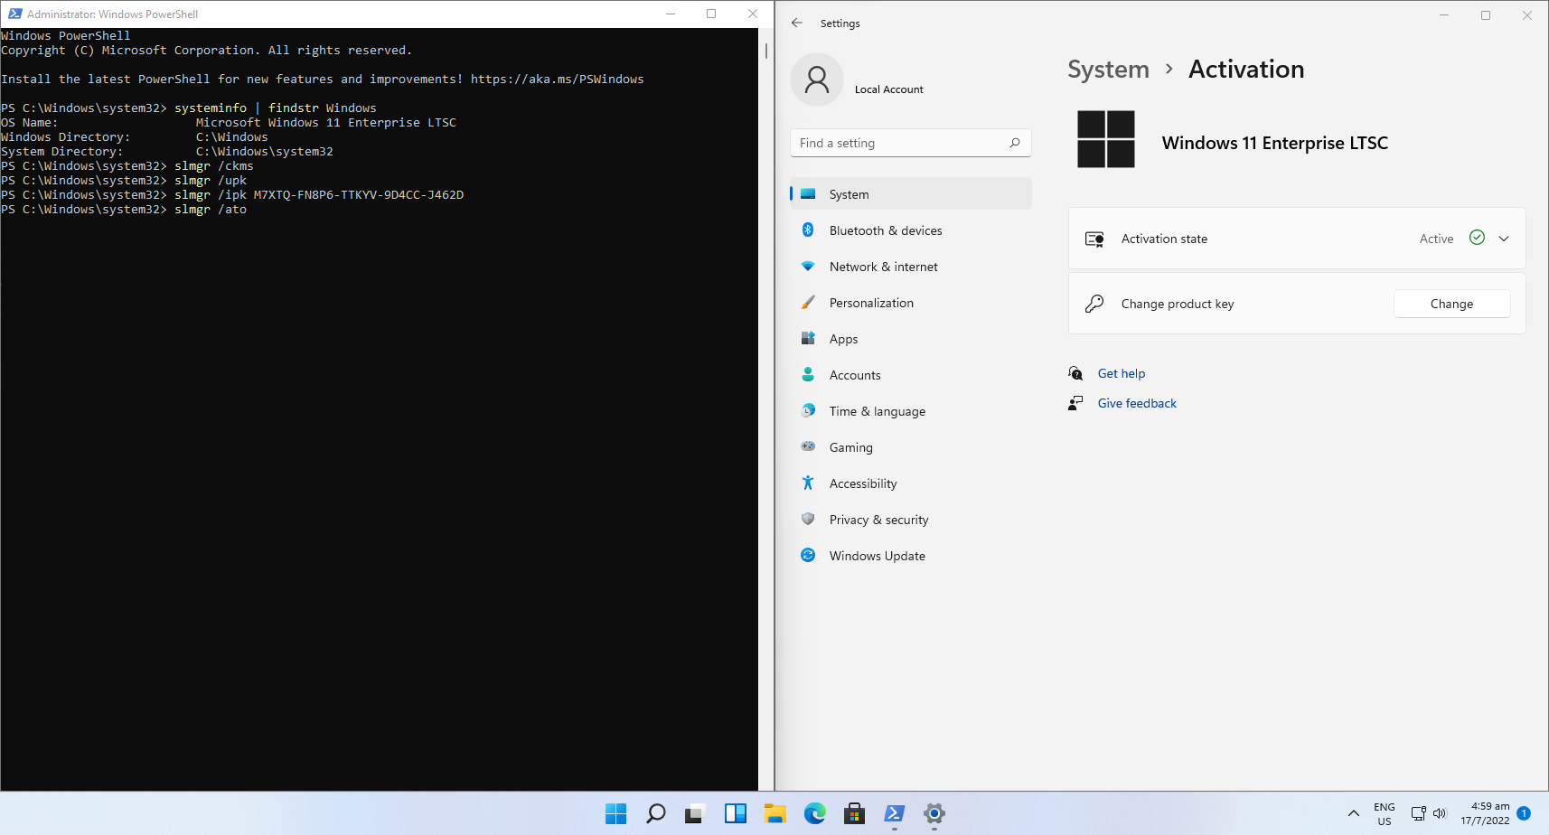The height and width of the screenshot is (835, 1549).
Task: Open Bluetooth & devices settings
Action: (911, 230)
